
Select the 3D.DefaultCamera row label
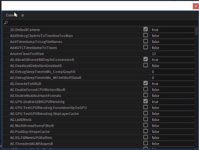coord(25,30)
